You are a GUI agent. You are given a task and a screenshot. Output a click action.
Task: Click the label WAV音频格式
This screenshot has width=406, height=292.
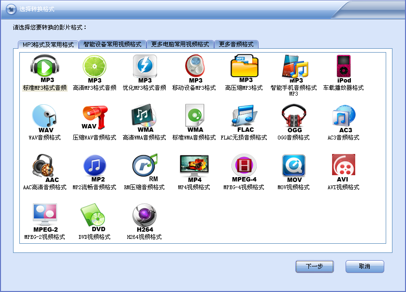(x=45, y=138)
